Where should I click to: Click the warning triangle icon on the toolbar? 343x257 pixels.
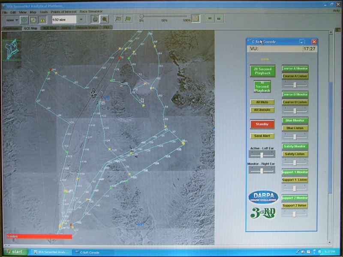(42, 19)
